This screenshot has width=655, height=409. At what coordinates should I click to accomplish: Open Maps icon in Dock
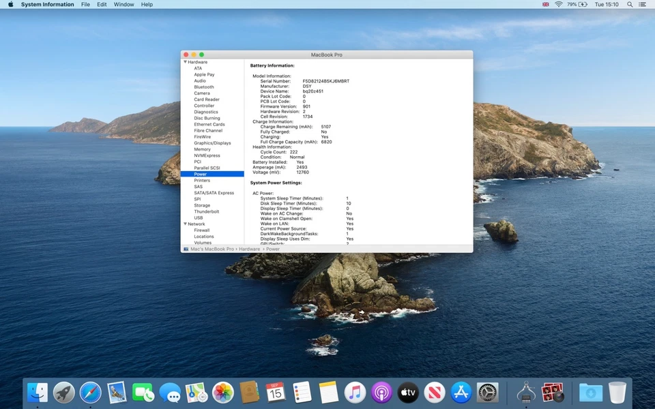[x=196, y=393]
